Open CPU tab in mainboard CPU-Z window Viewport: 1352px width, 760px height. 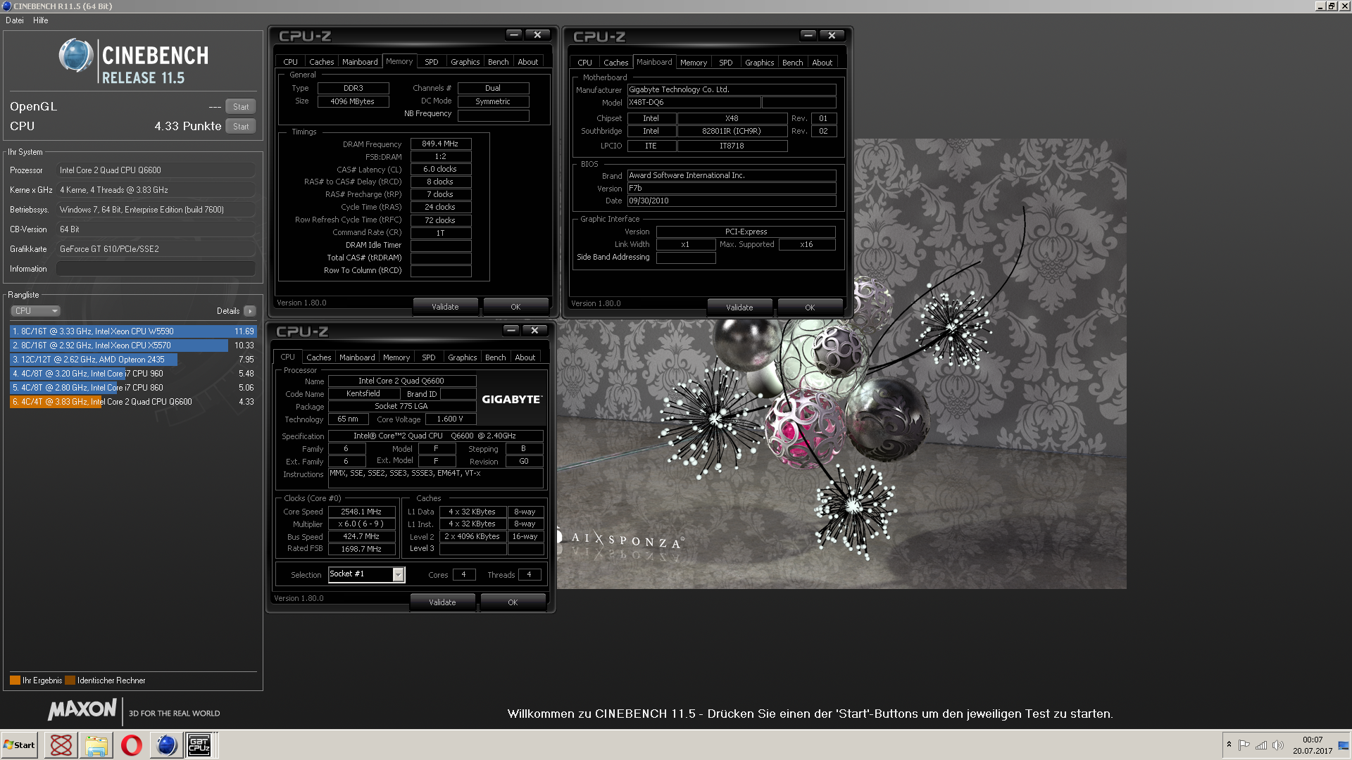pyautogui.click(x=585, y=63)
